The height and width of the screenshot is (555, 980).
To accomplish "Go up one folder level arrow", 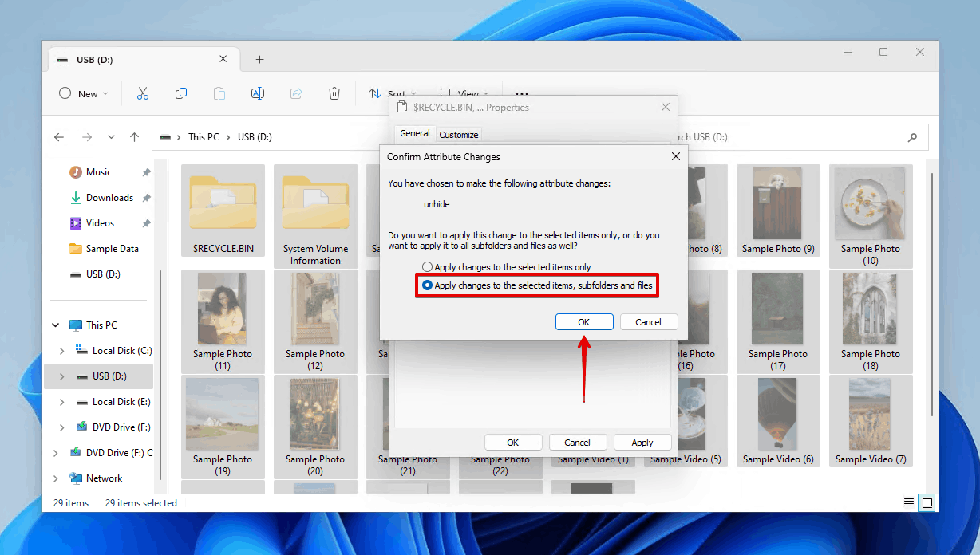I will [135, 137].
